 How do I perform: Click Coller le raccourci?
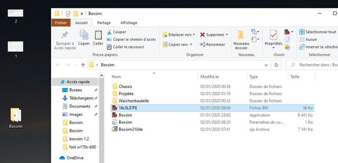tap(125, 47)
